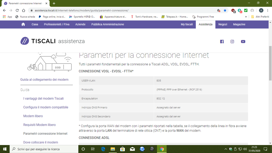Open Negozi in navigation
Viewport: 272px width, 153px height.
tap(223, 24)
